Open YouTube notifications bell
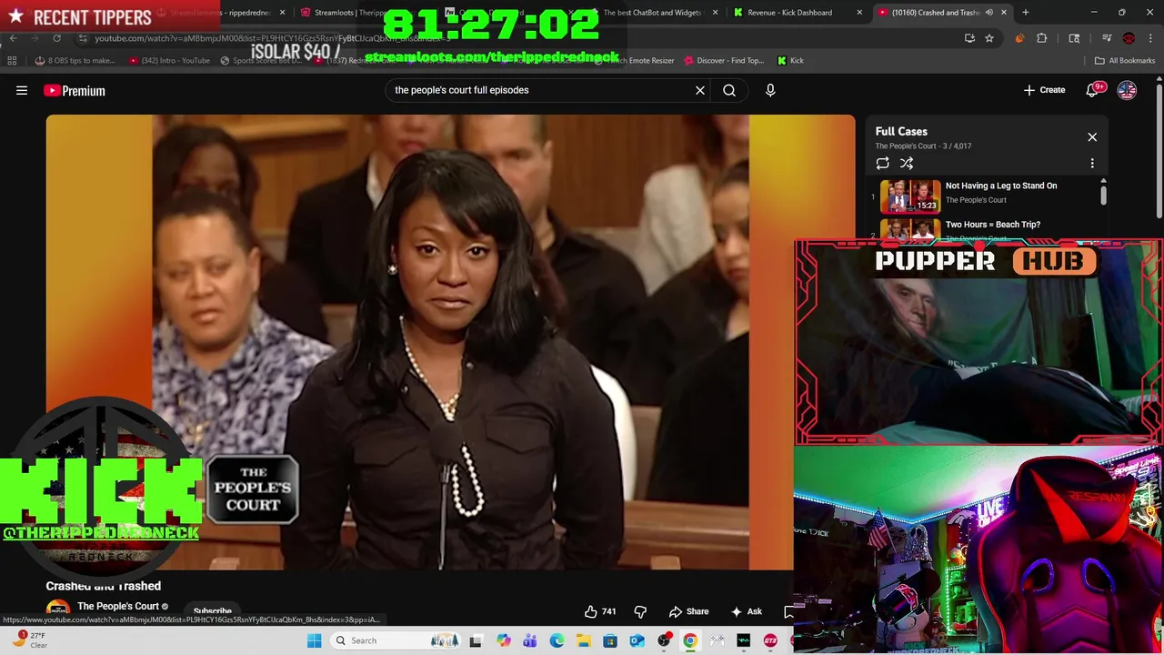The image size is (1164, 655). click(x=1093, y=90)
